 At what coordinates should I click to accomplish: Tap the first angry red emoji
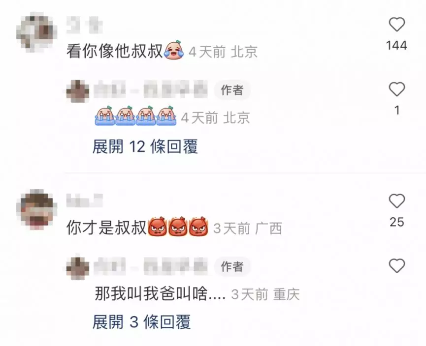pos(157,227)
